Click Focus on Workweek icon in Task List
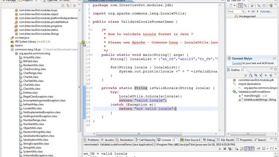The width and height of the screenshot is (279, 157). pos(252,6)
